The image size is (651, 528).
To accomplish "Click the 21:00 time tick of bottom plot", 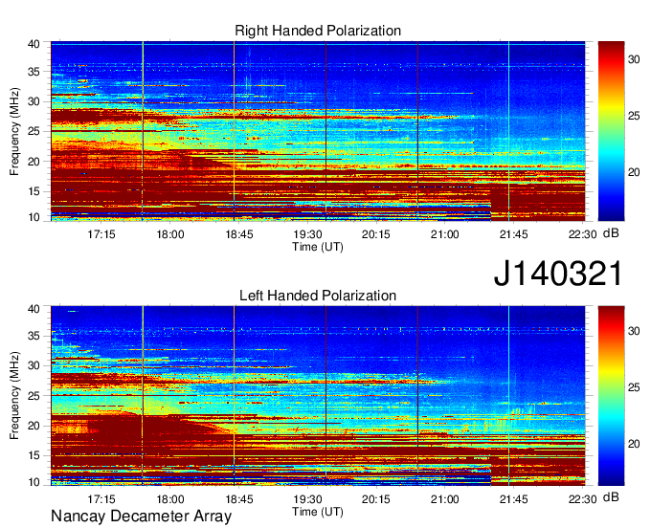I will pos(444,499).
